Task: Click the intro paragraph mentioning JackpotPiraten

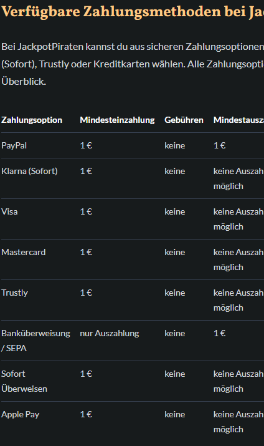Action: [x=133, y=64]
